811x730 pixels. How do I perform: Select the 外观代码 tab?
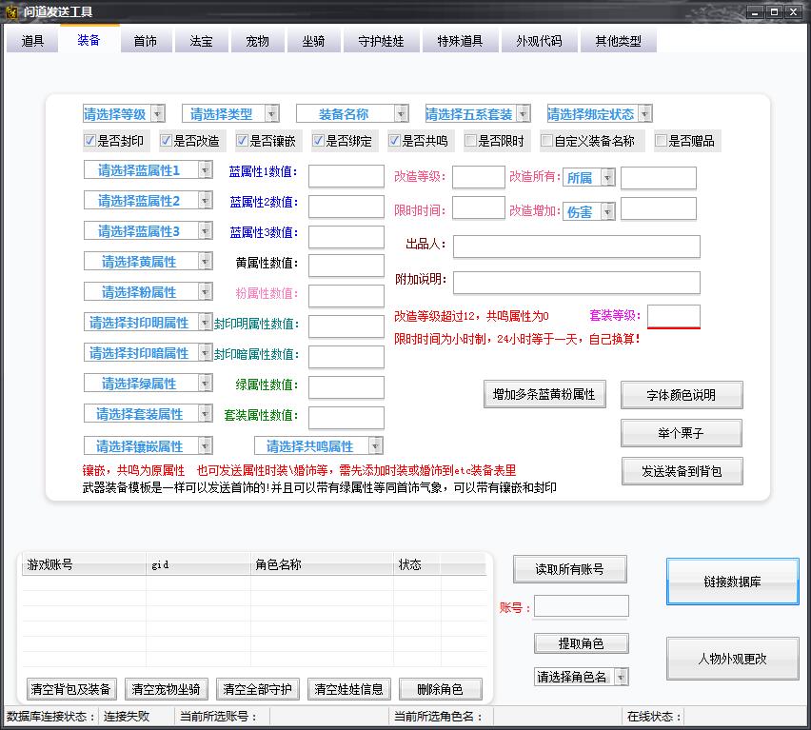pyautogui.click(x=539, y=41)
